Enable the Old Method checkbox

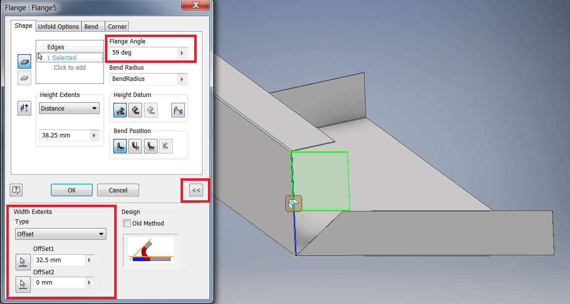(127, 223)
